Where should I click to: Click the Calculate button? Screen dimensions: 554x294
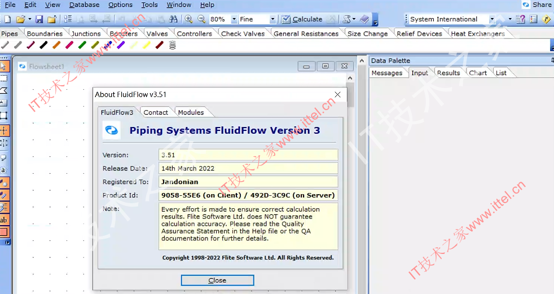302,19
